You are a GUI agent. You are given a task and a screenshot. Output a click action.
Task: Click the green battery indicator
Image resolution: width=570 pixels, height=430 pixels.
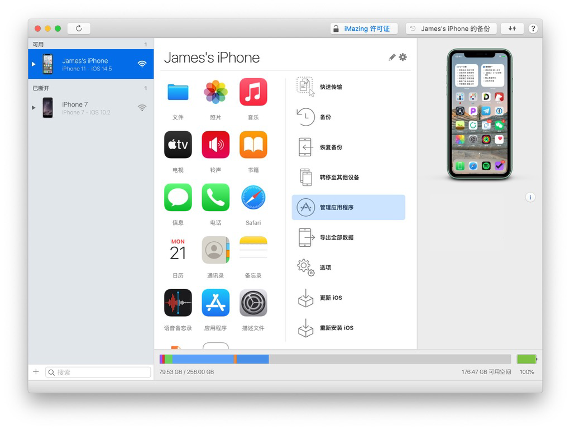coord(527,359)
